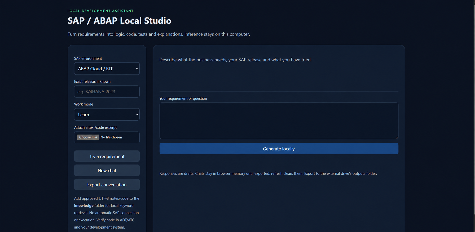
Task: Click the 'Exact release, if known' label
Action: point(92,81)
